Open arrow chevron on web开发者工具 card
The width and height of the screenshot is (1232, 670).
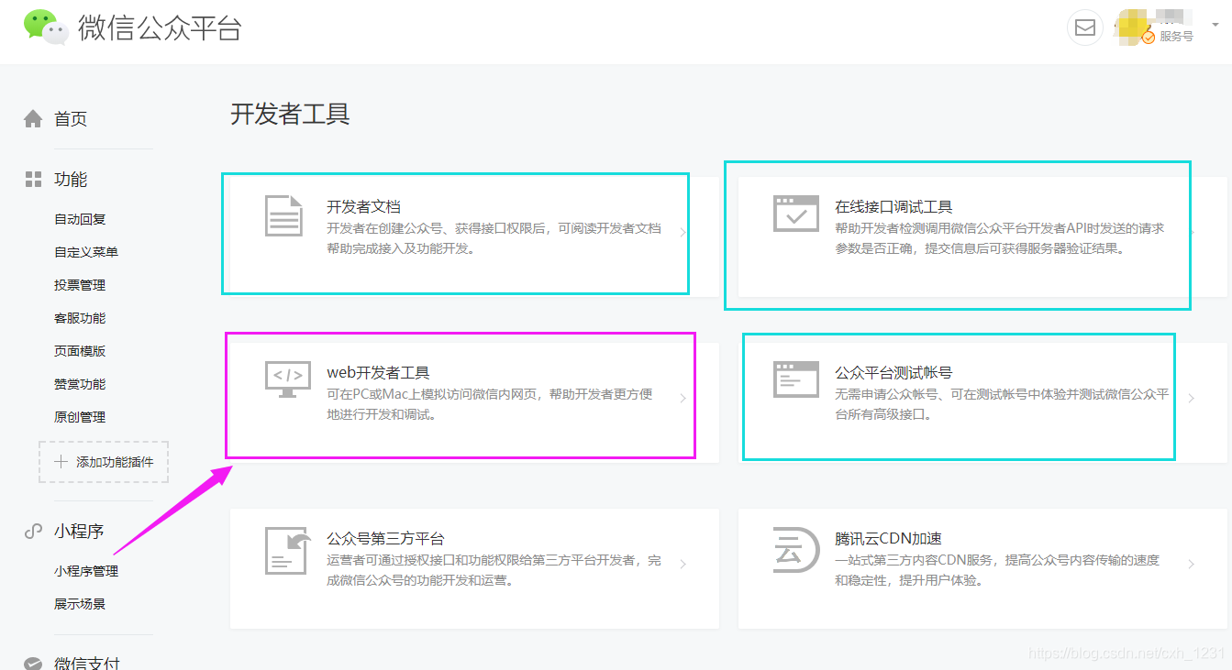click(x=683, y=399)
